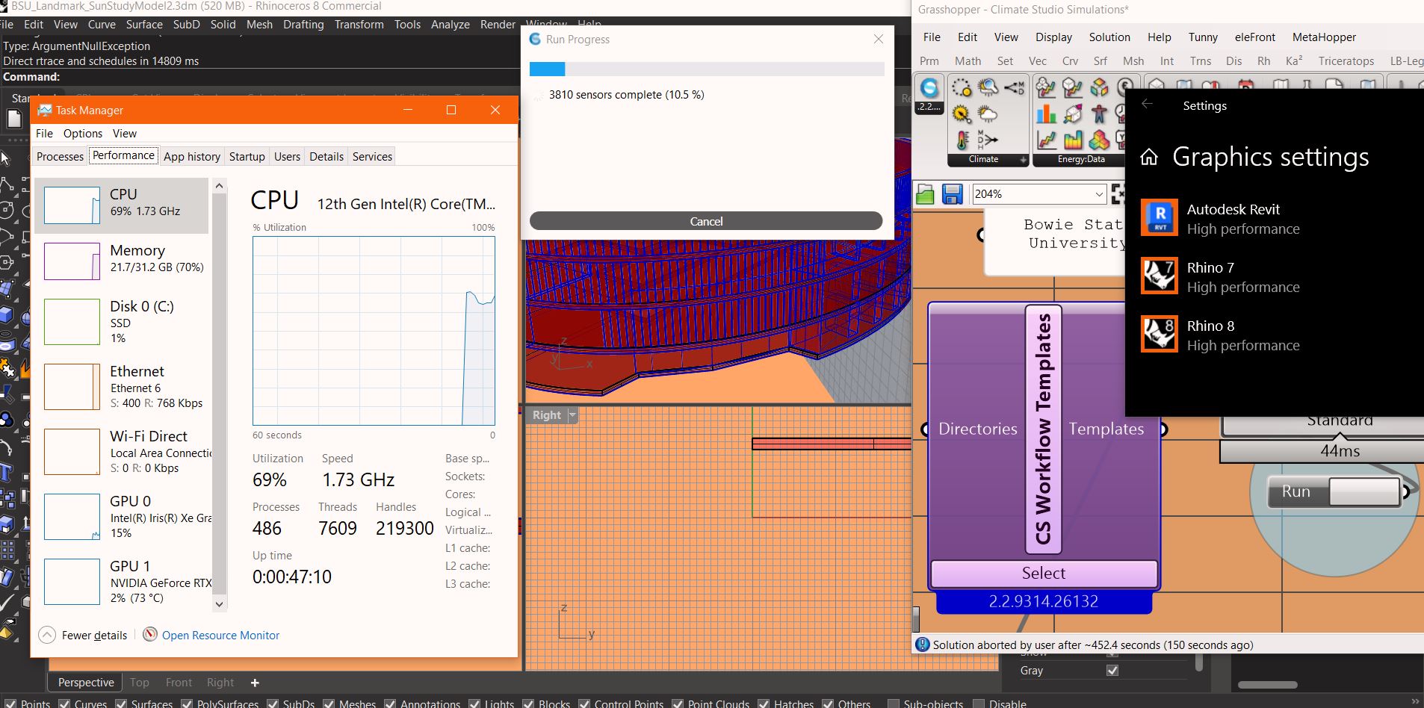Click the Autodesk Revit app icon
Viewport: 1424px width, 708px height.
(x=1160, y=218)
